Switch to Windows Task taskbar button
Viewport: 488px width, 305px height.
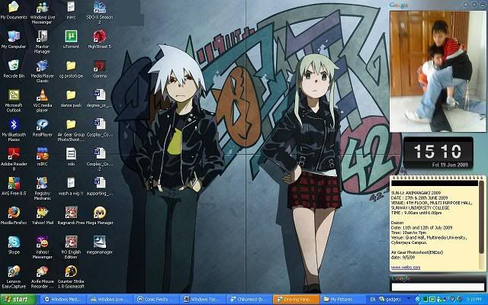pyautogui.click(x=201, y=300)
